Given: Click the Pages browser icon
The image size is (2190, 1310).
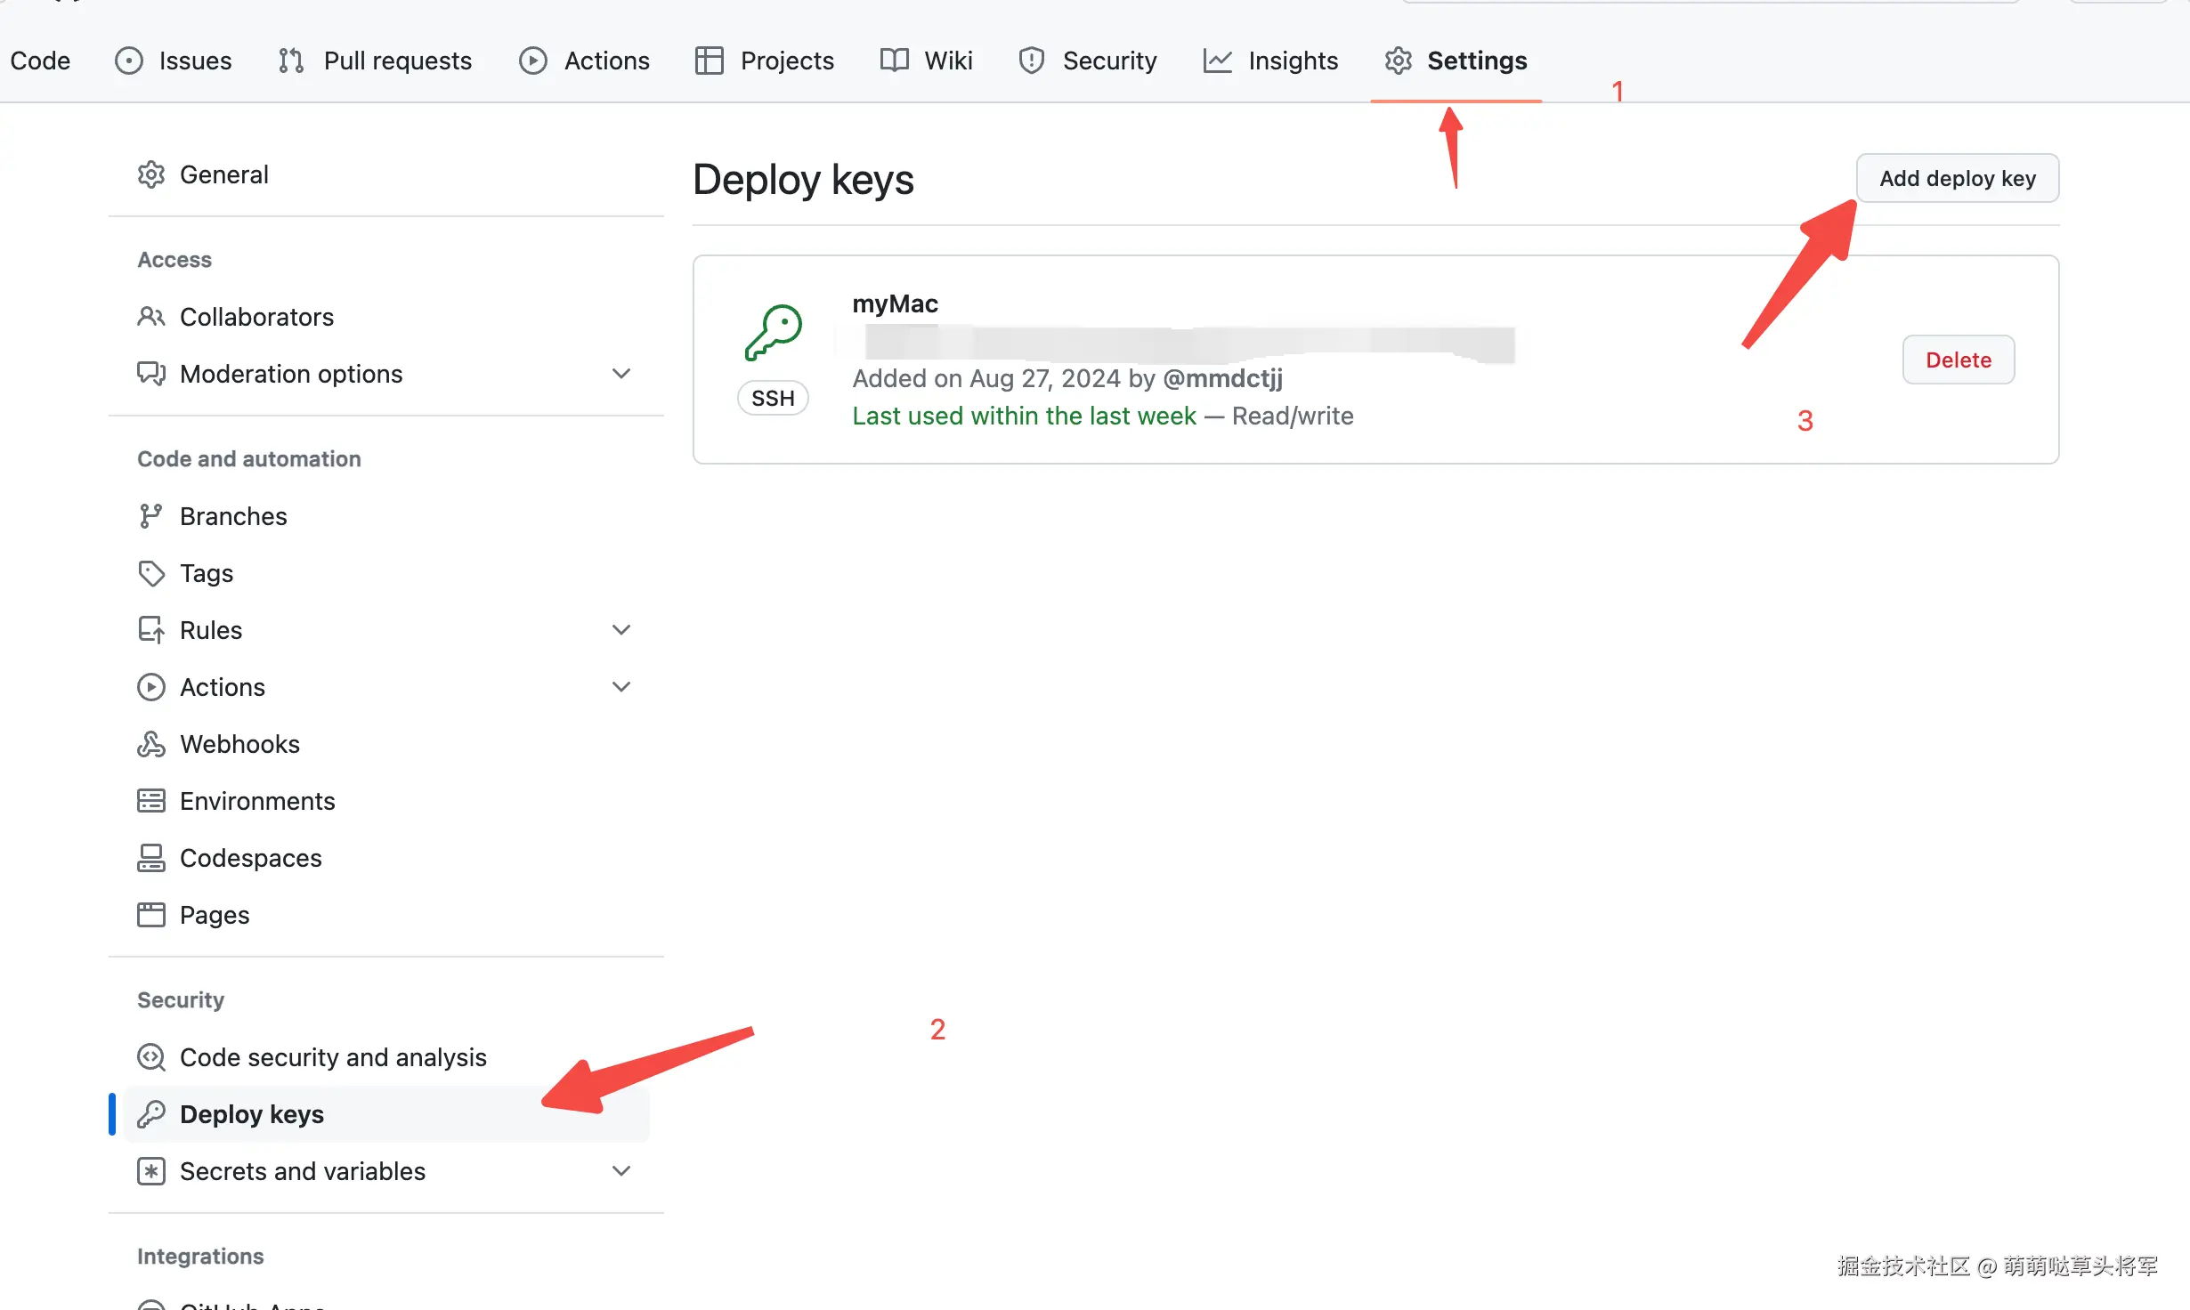Looking at the screenshot, I should (x=150, y=915).
